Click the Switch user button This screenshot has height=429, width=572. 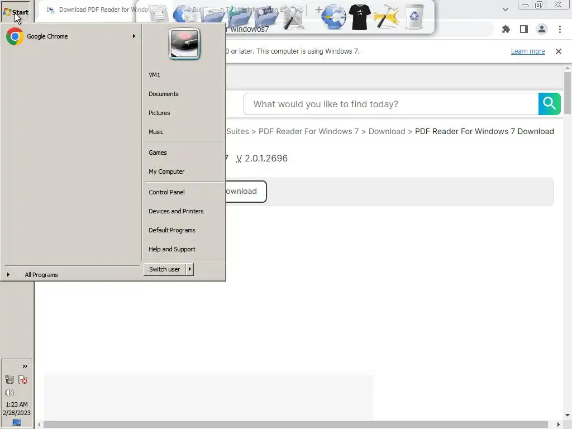165,269
